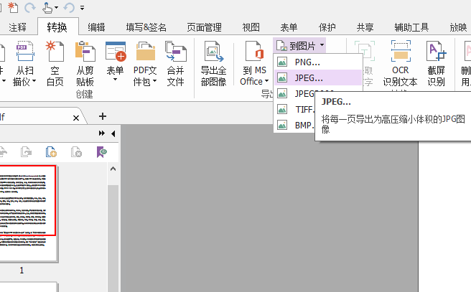Image resolution: width=471 pixels, height=292 pixels.
Task: Click thumbnail scrollbar up arrow
Action: 113,169
